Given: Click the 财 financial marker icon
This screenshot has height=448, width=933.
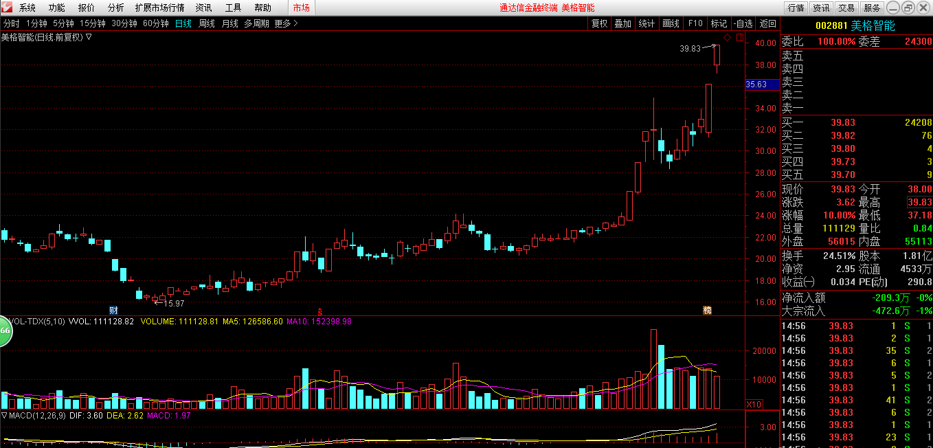Looking at the screenshot, I should 114,311.
